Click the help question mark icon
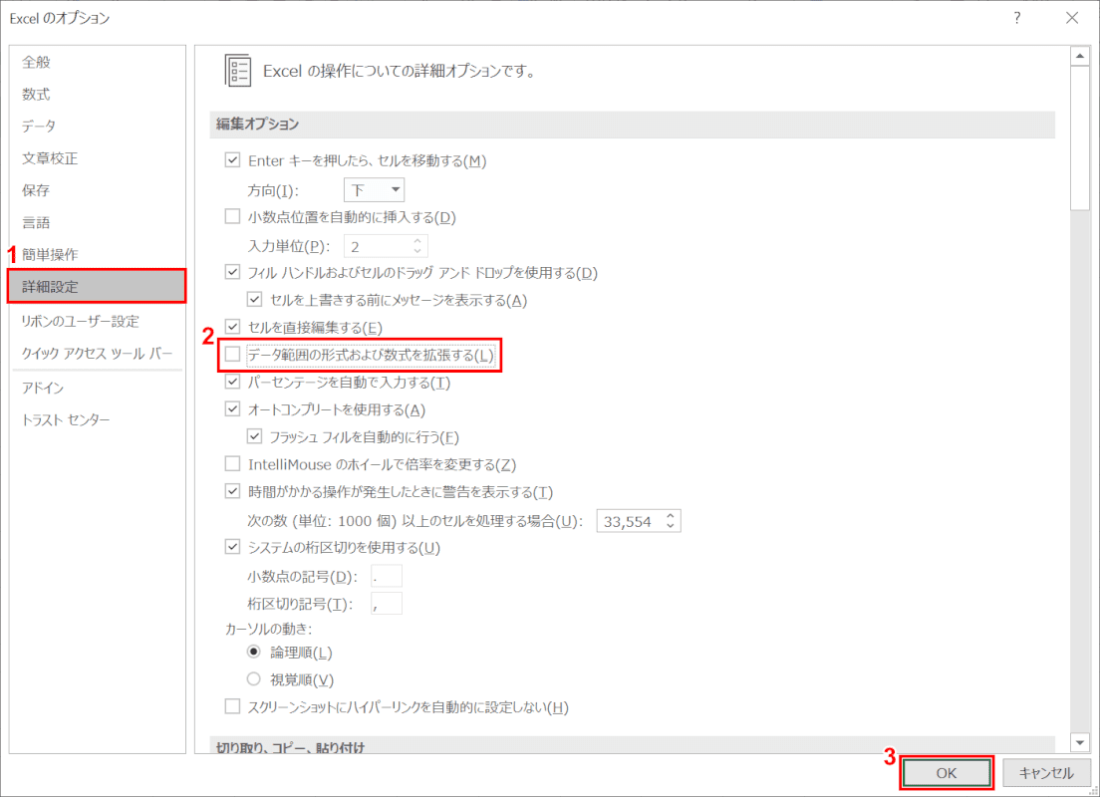1100x797 pixels. click(1017, 18)
